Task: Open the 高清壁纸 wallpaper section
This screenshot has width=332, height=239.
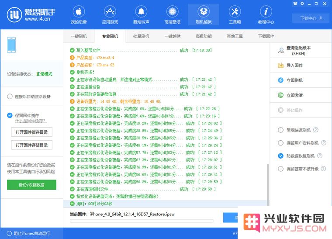Action: [173, 14]
